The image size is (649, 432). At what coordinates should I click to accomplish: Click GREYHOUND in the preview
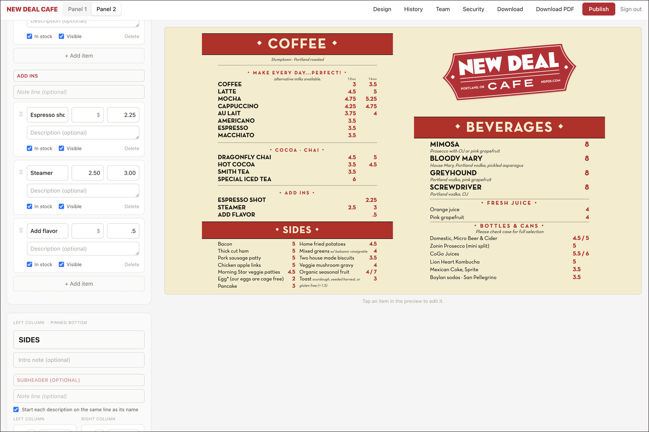point(453,173)
